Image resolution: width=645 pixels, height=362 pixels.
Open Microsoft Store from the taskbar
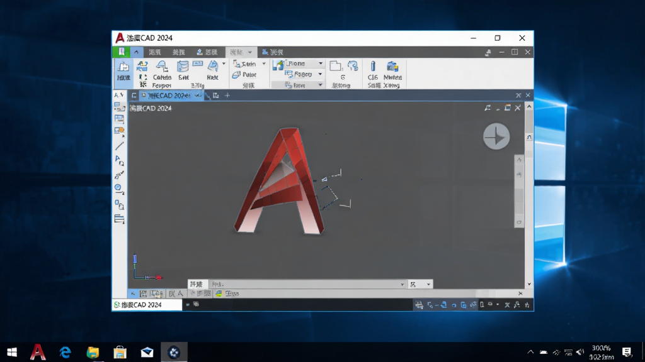pyautogui.click(x=120, y=352)
